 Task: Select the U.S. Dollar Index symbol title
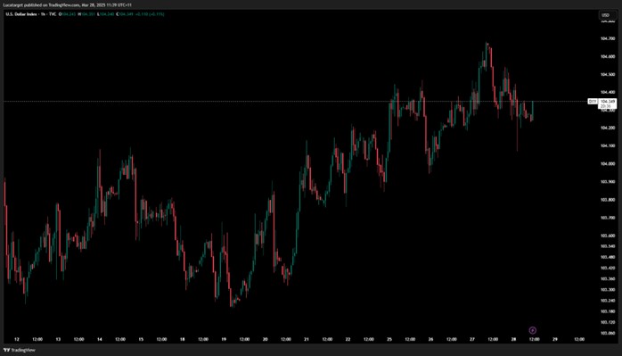point(21,14)
